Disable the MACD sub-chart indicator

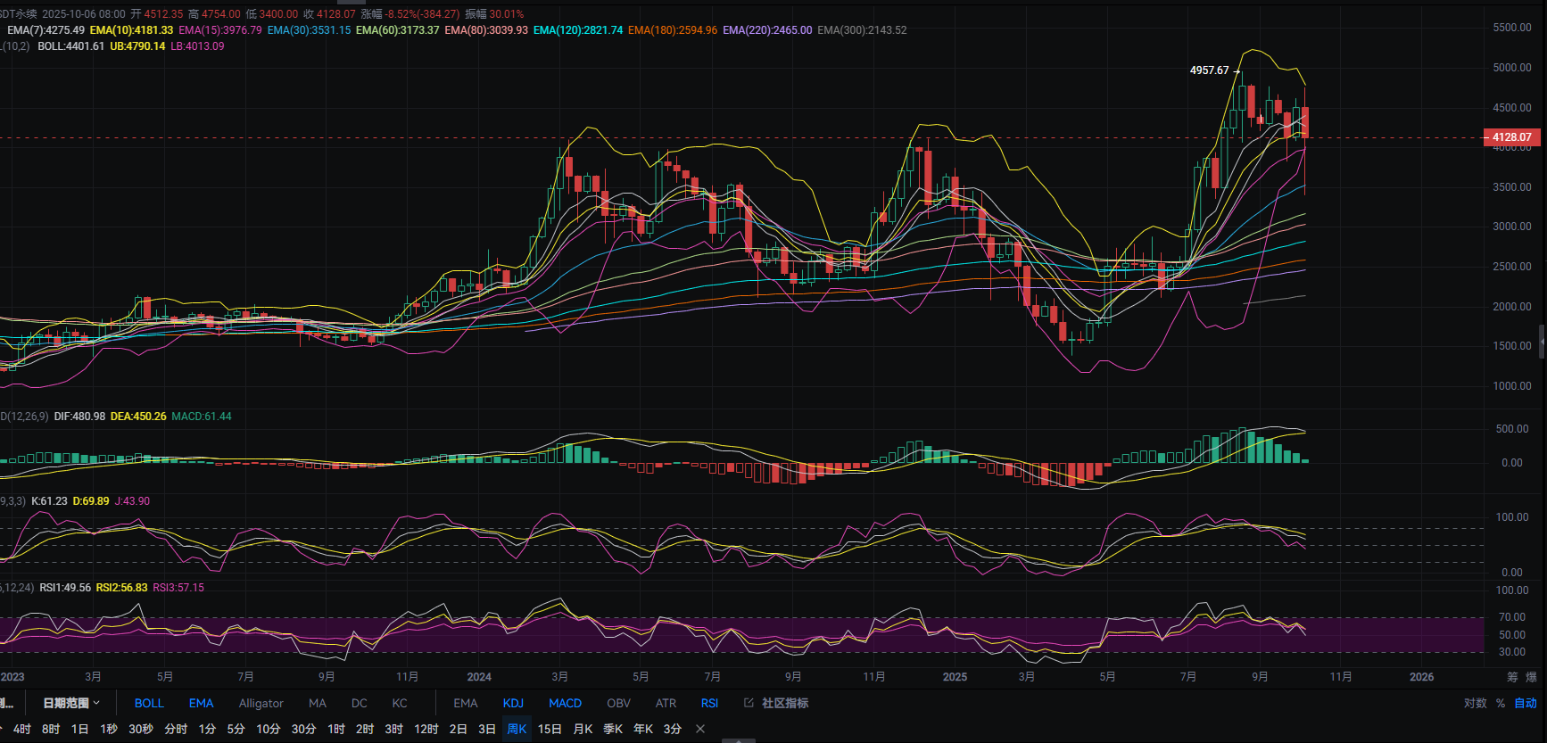tap(565, 703)
